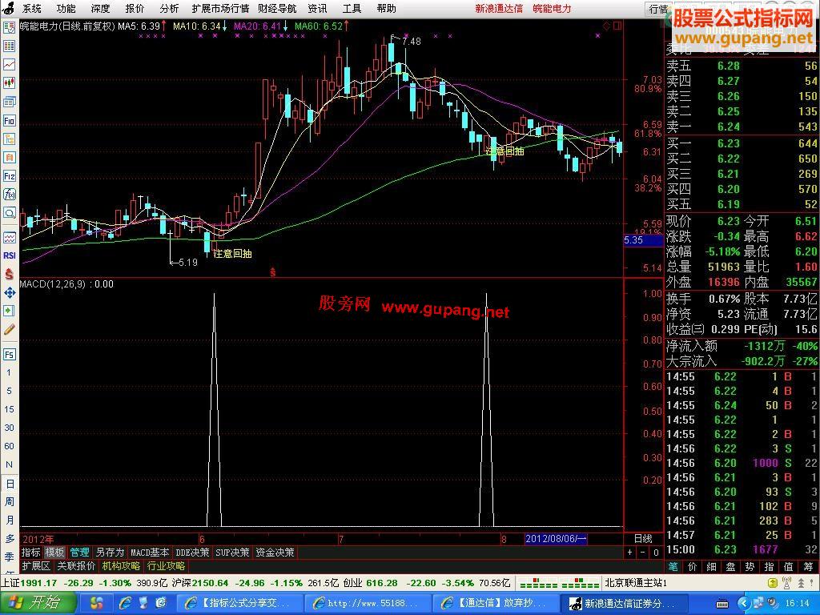Open the 行业攻略 tab
The image size is (820, 615).
(167, 566)
